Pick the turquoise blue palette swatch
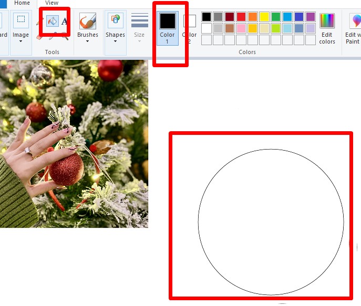The height and width of the screenshot is (306, 361). click(x=287, y=17)
